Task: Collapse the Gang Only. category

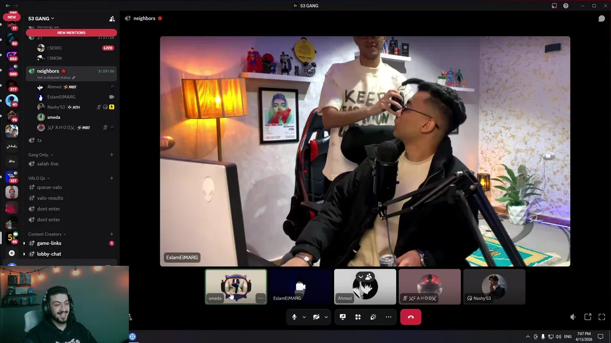Action: click(x=41, y=155)
